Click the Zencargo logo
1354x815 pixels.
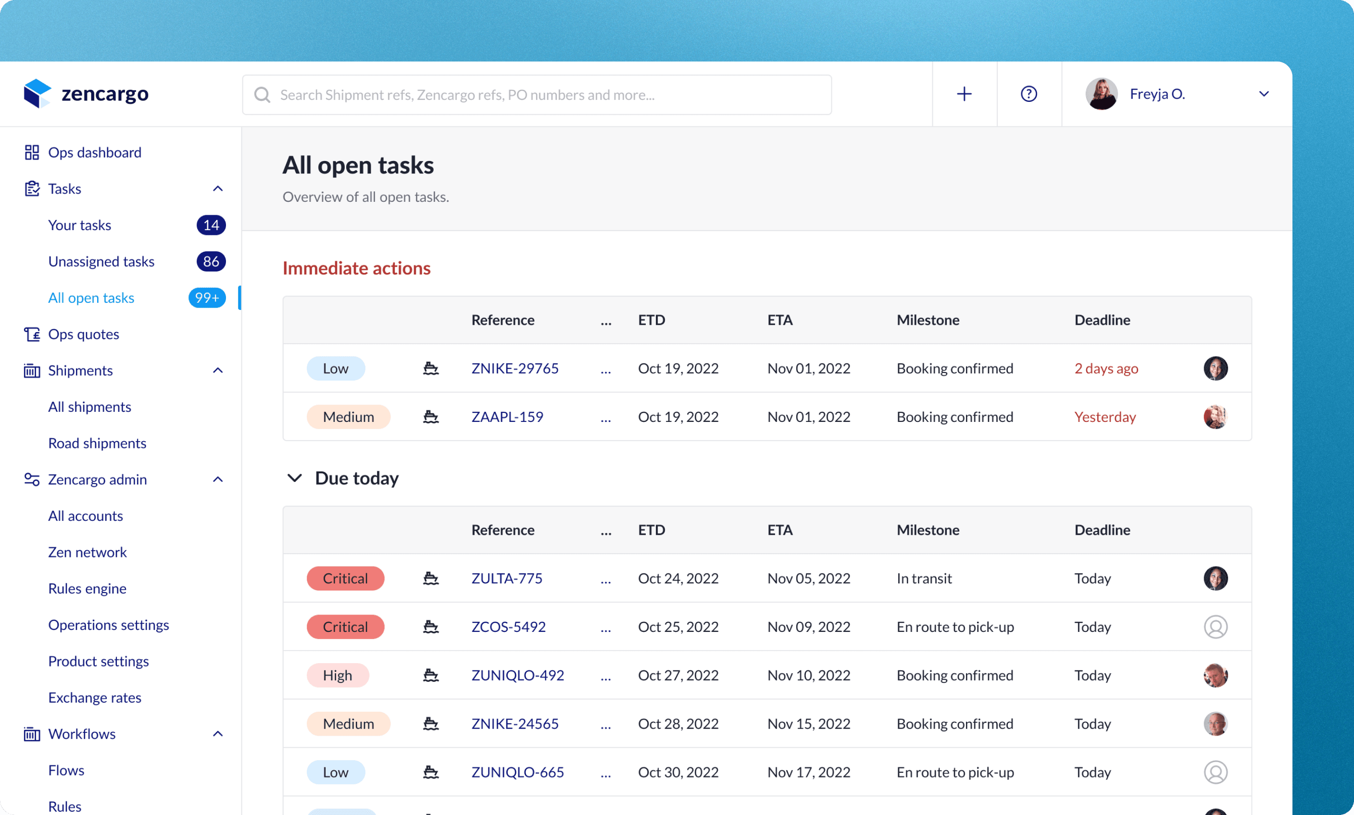tap(86, 94)
